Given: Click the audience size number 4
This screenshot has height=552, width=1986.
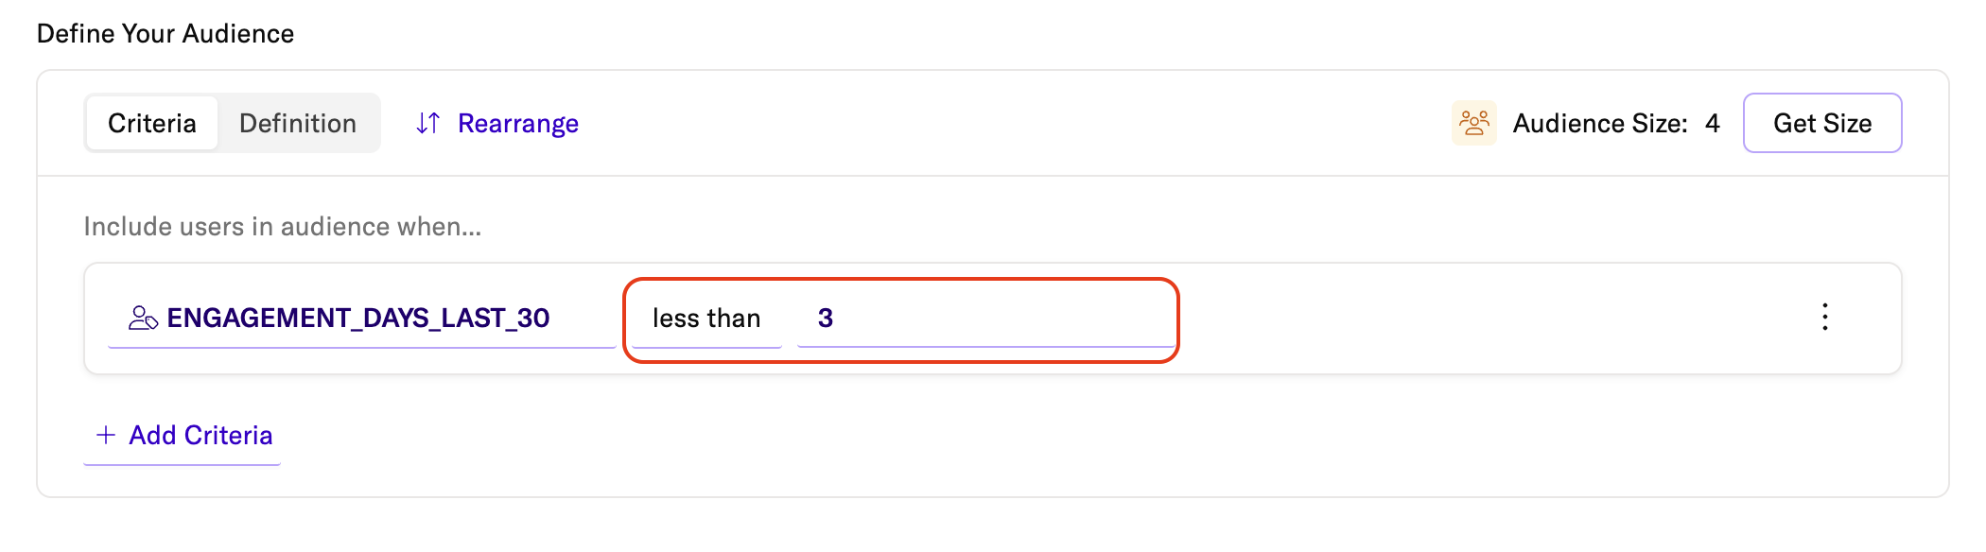Looking at the screenshot, I should coord(1712,124).
